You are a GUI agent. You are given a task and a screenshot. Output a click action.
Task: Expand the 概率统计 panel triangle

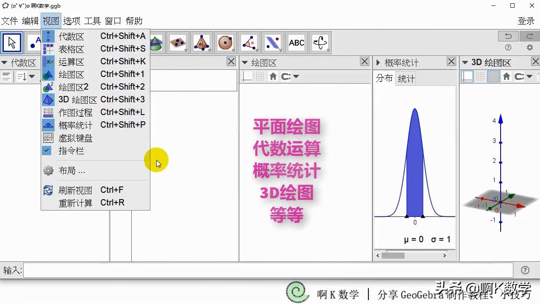coord(378,63)
